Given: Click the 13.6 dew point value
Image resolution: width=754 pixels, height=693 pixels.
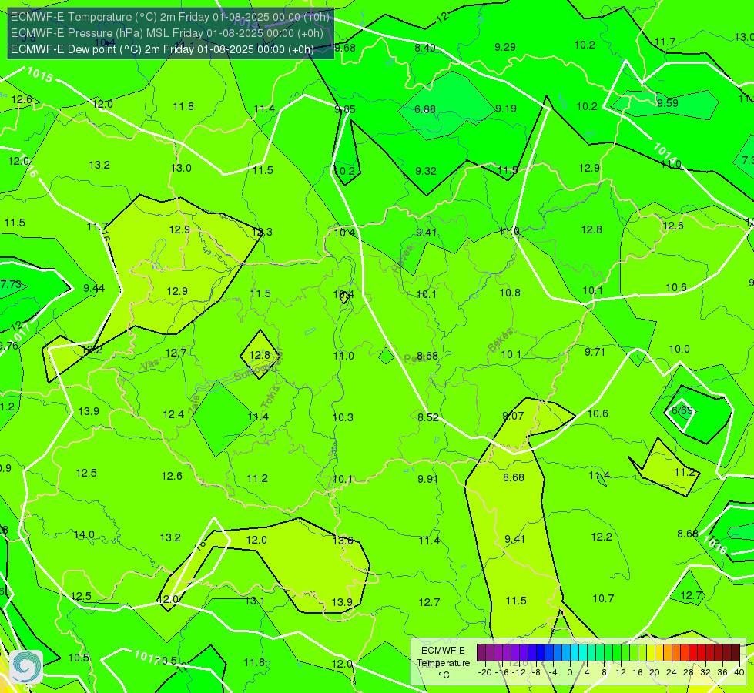Looking at the screenshot, I should (343, 541).
